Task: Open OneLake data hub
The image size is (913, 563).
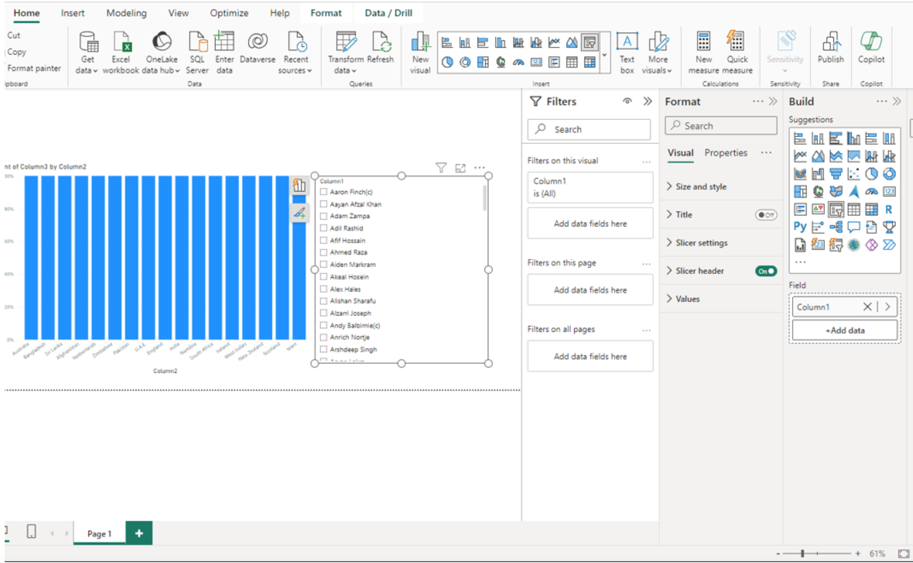Action: [x=161, y=52]
